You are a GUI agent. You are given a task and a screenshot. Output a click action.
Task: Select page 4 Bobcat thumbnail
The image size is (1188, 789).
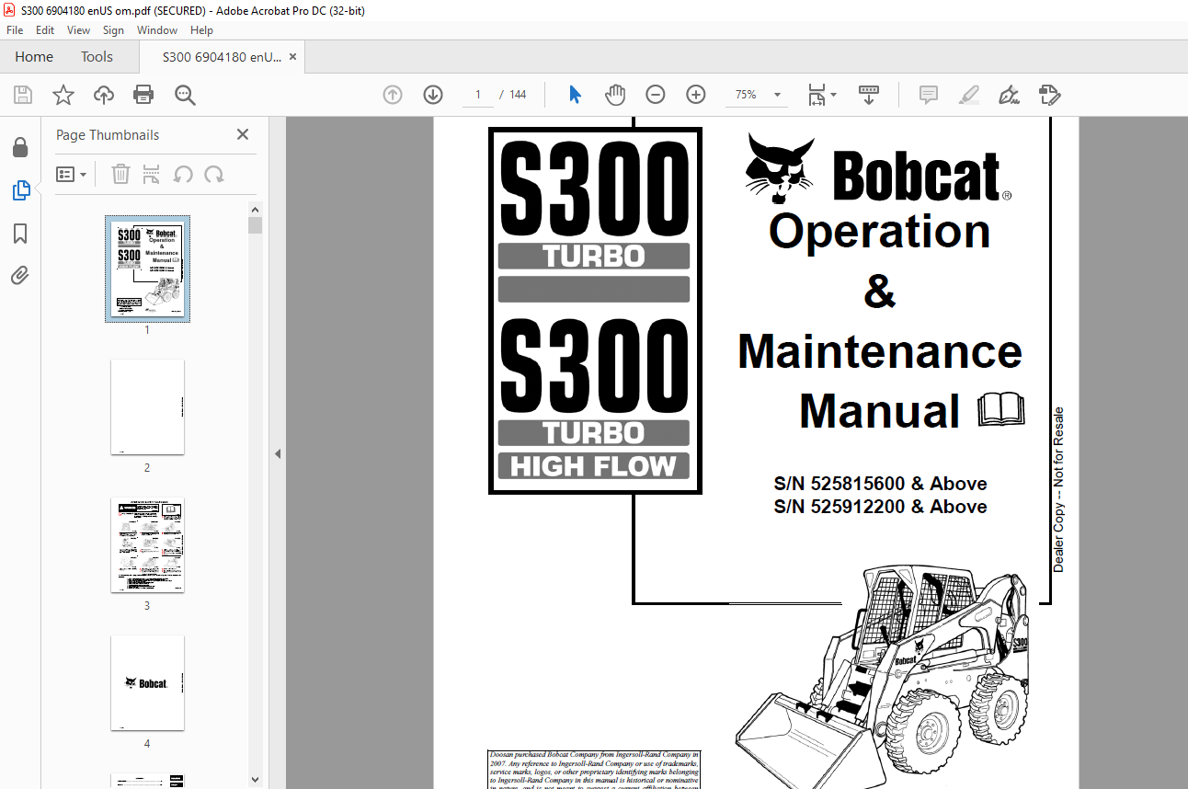pos(147,683)
